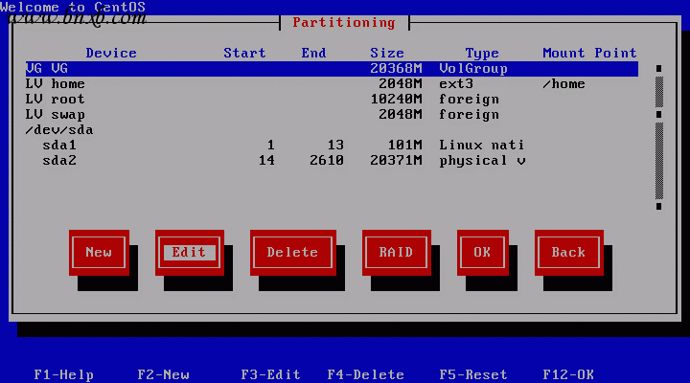Image resolution: width=690 pixels, height=383 pixels.
Task: Click the ext3 type of LV home
Action: pos(456,84)
